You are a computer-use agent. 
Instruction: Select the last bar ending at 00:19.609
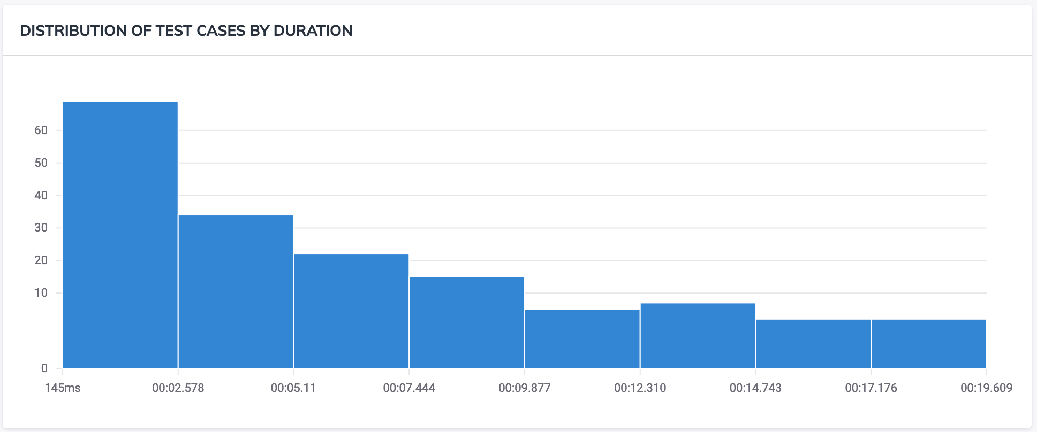click(929, 343)
